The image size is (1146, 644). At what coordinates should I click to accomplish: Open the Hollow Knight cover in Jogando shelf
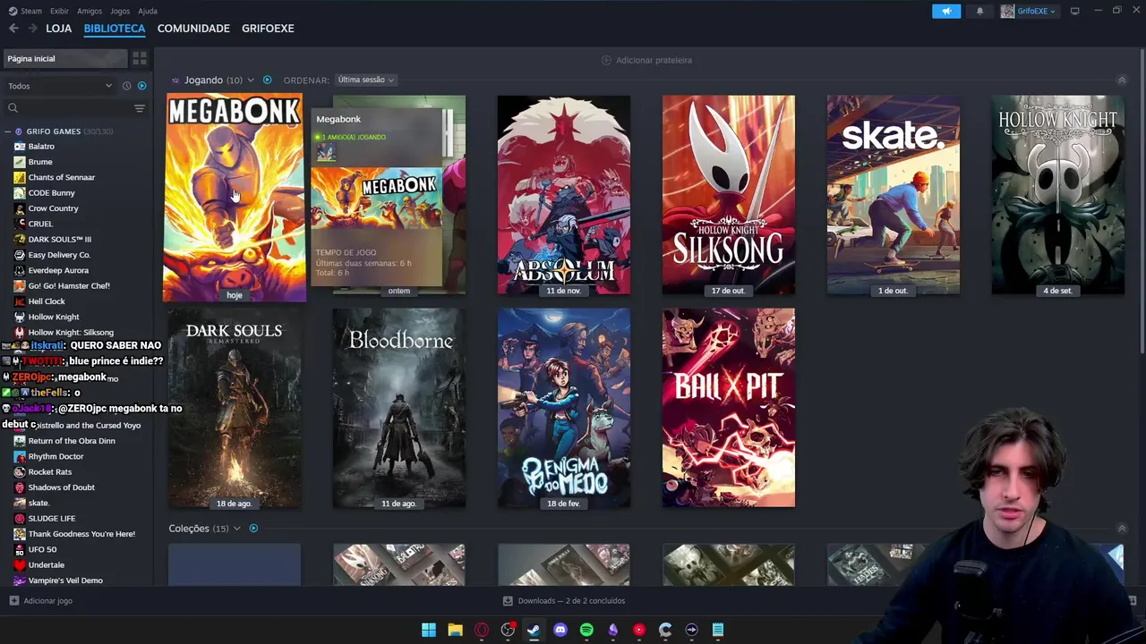(x=1058, y=195)
